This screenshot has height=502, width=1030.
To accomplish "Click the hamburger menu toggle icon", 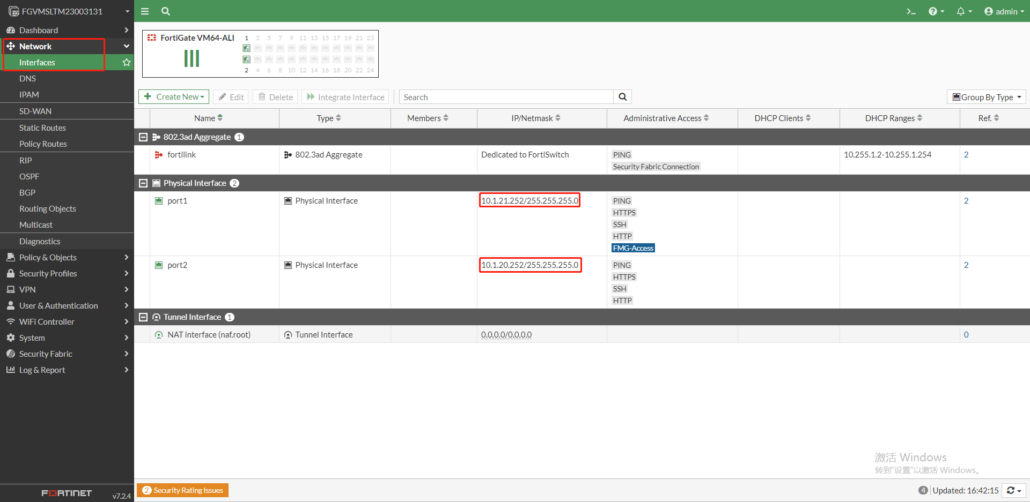I will (145, 11).
